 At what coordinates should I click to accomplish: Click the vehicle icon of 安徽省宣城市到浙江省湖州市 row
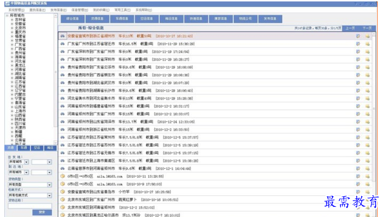pos(63,36)
